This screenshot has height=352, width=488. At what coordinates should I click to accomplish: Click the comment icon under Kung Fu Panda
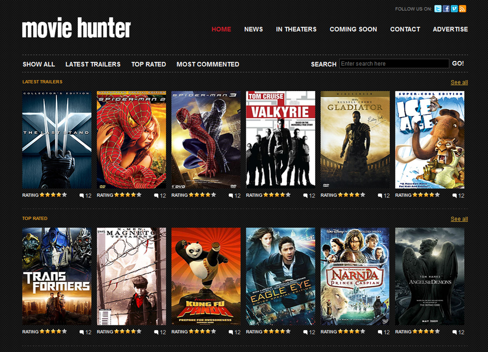231,332
